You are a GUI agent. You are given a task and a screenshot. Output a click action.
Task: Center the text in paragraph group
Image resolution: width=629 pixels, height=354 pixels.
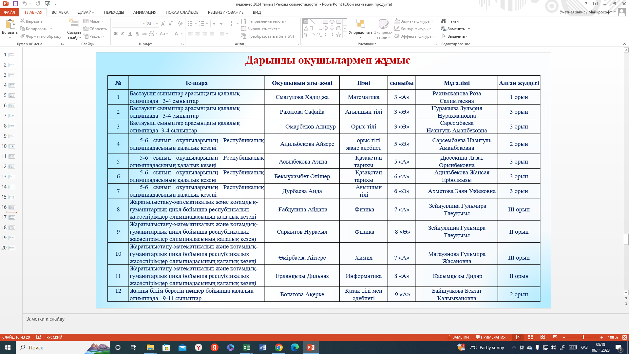pyautogui.click(x=198, y=34)
